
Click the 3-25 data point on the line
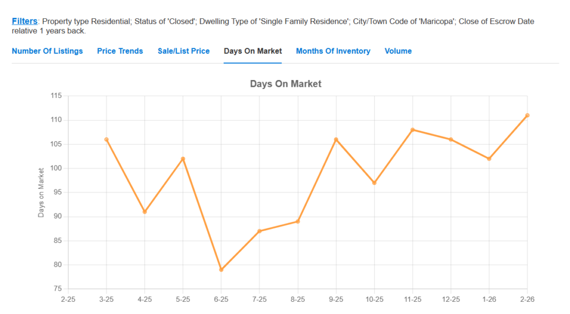[106, 139]
